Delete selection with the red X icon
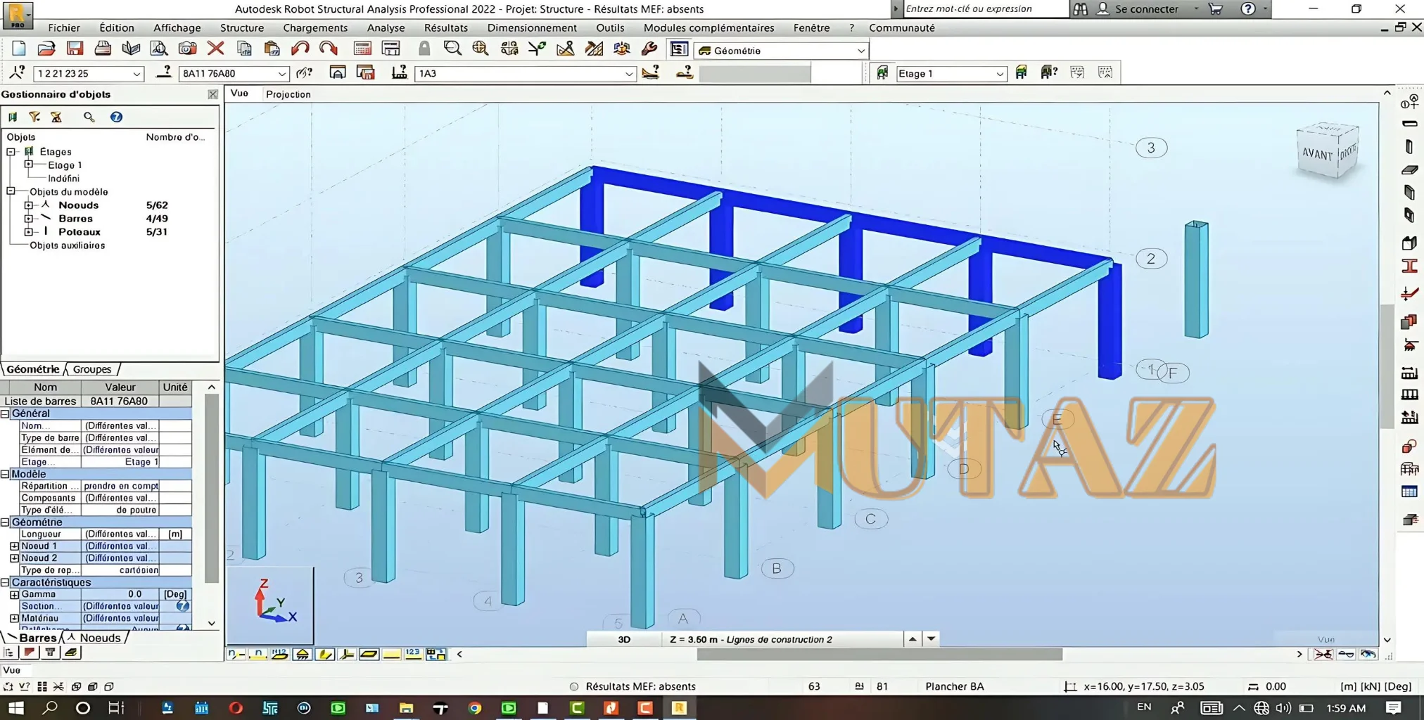Image resolution: width=1424 pixels, height=720 pixels. [x=216, y=49]
